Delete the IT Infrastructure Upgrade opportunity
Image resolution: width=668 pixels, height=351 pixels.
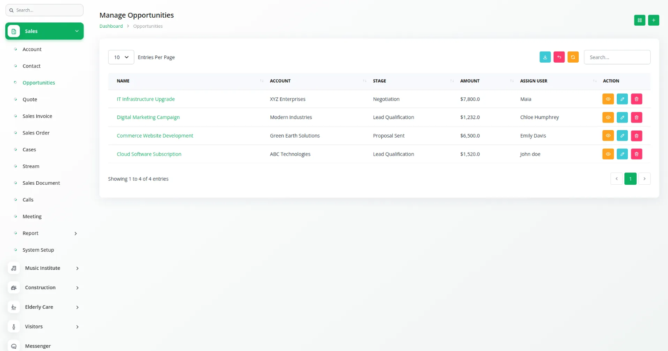pyautogui.click(x=636, y=99)
